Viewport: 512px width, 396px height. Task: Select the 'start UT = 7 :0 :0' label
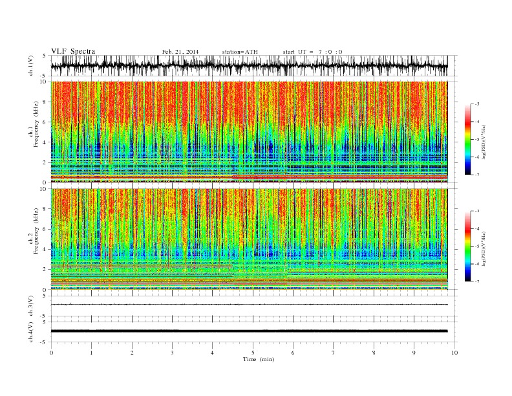tap(312, 52)
